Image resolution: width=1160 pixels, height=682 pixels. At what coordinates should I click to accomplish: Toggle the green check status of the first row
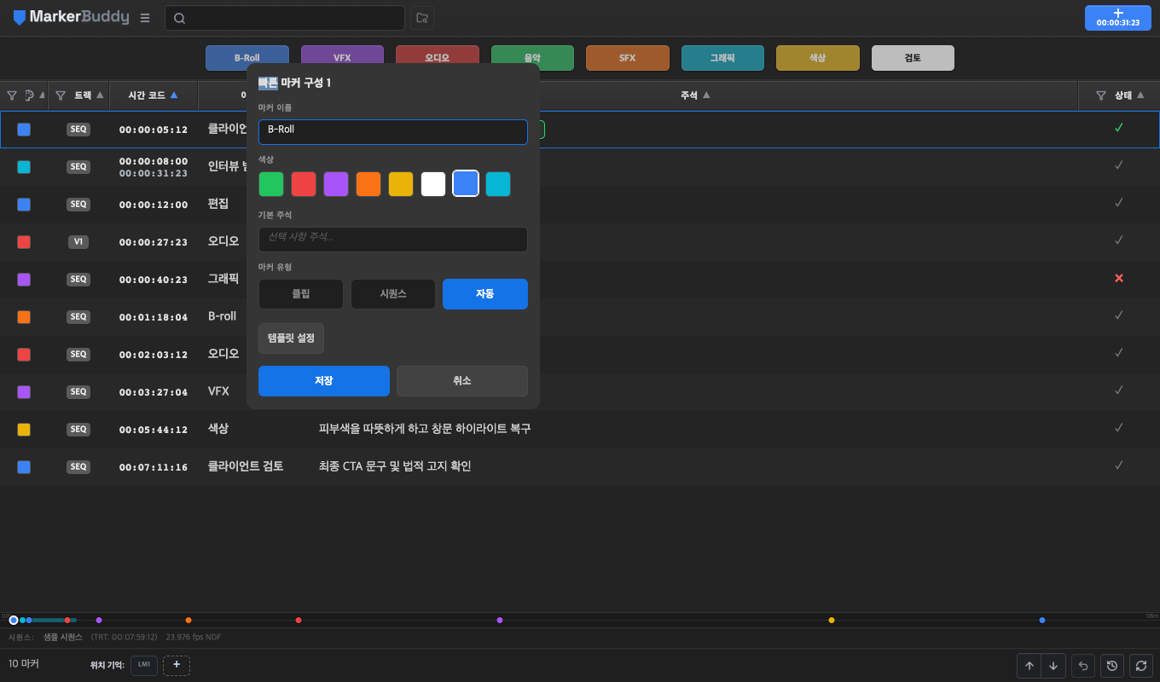[x=1119, y=129]
